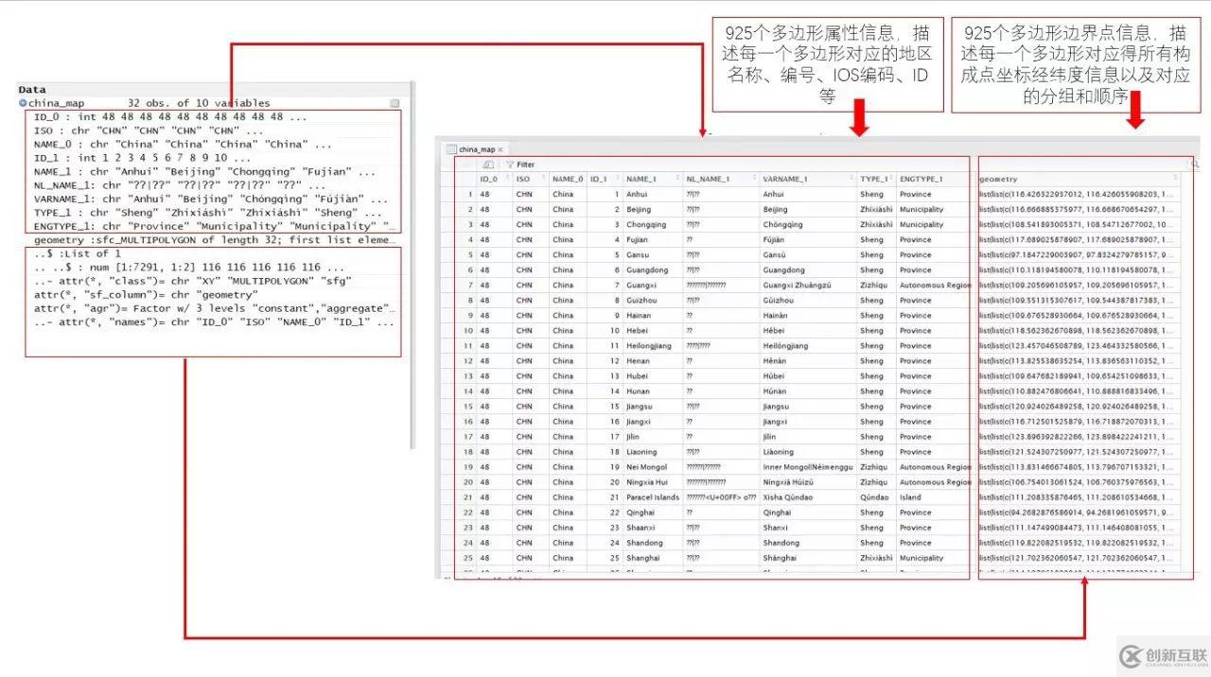Viewport: 1211px width, 677px height.
Task: Click the ISO chr line in Environment
Action: [x=150, y=130]
